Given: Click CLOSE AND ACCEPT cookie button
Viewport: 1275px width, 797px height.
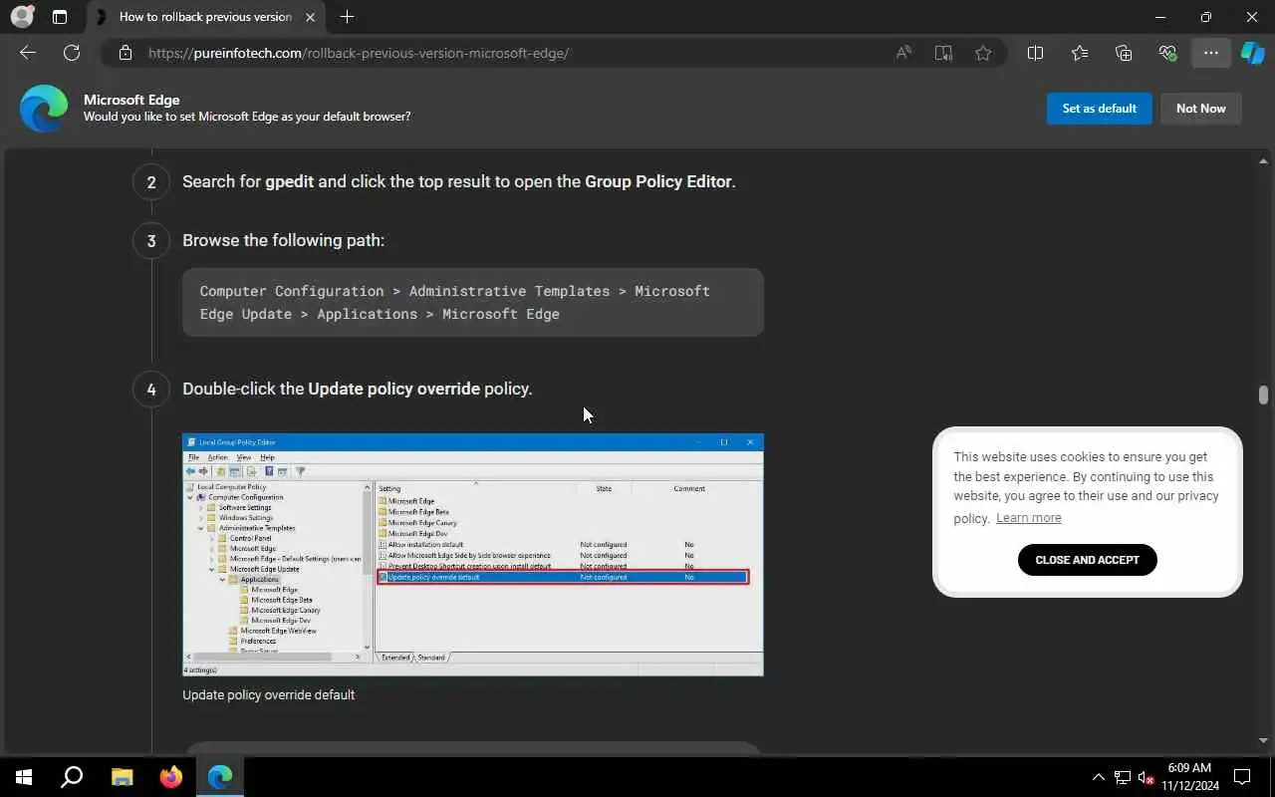Looking at the screenshot, I should tap(1088, 560).
